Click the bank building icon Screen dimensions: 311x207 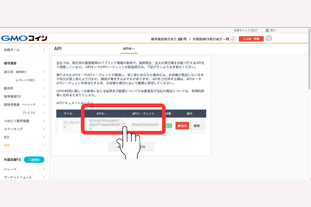[x=267, y=30]
